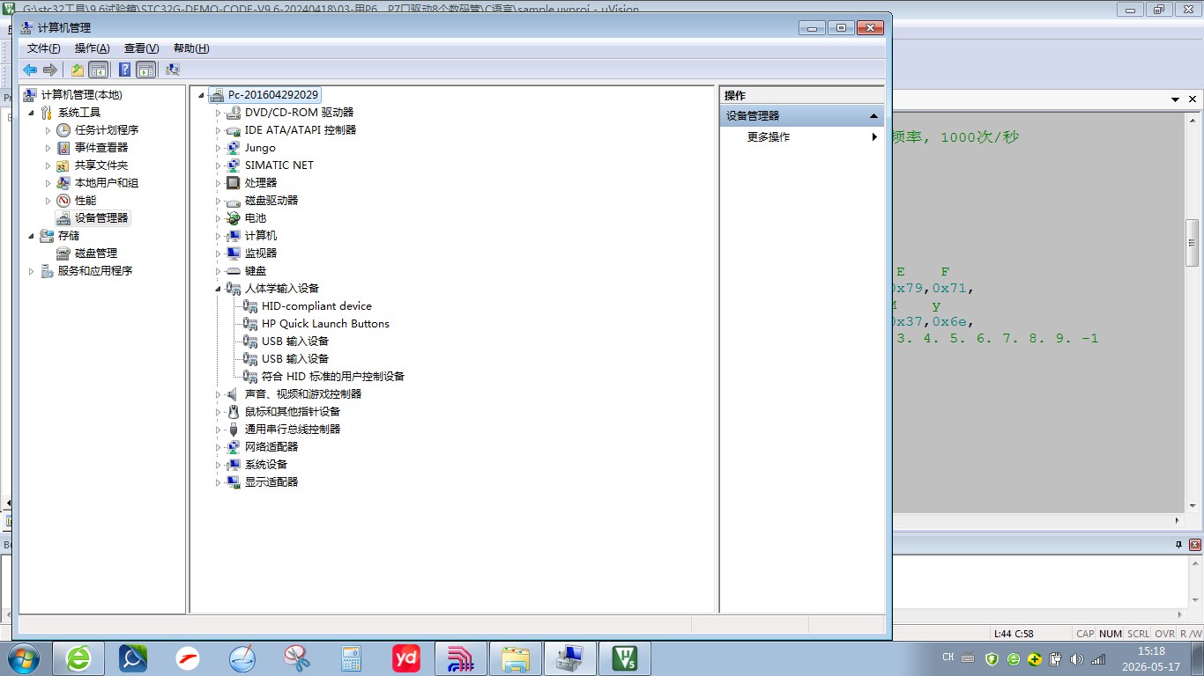Expand the IDE ATA/ATAPI 控制器 node
The height and width of the screenshot is (676, 1204).
[x=219, y=130]
